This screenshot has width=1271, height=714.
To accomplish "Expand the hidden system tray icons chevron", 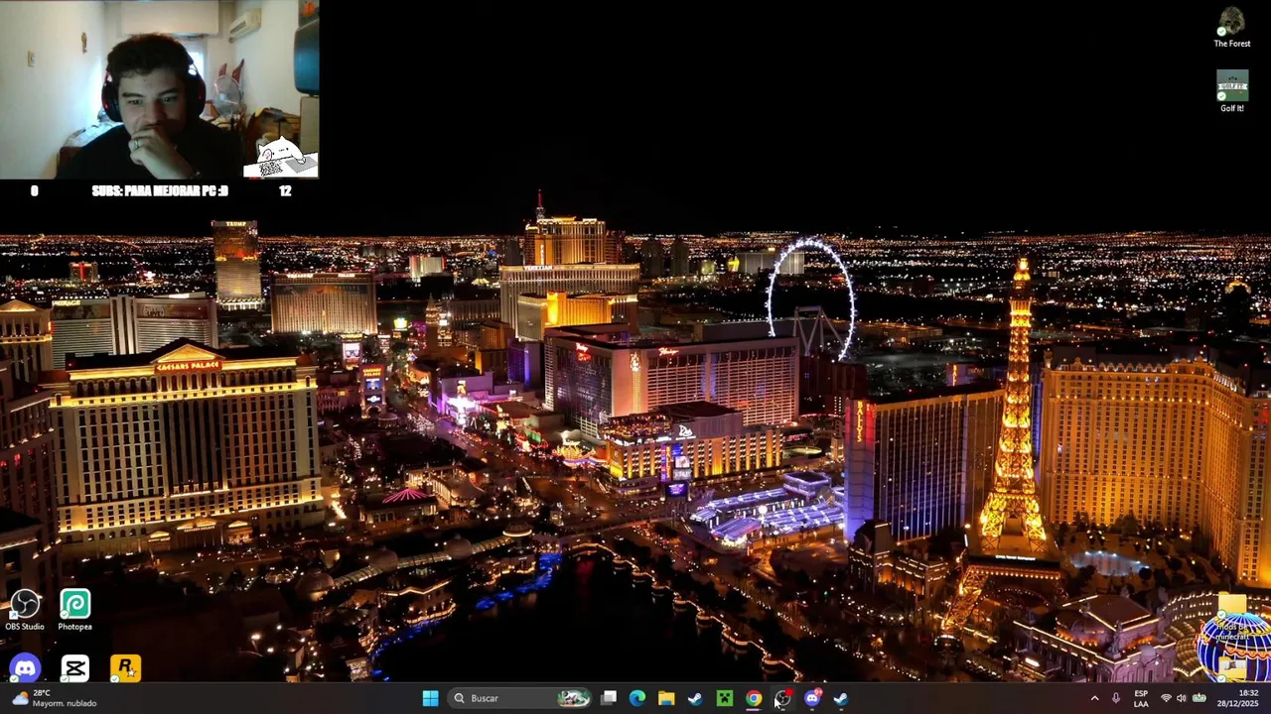I will point(1094,698).
